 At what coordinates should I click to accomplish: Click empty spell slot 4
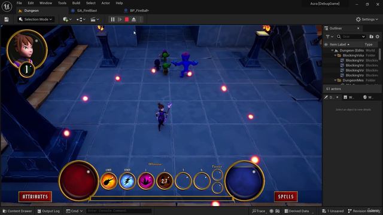(x=202, y=181)
